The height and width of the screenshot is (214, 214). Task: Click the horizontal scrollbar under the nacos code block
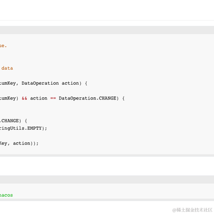pos(107,200)
